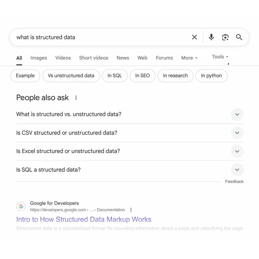This screenshot has width=259, height=259.
Task: Switch to the News tab
Action: [x=123, y=58]
